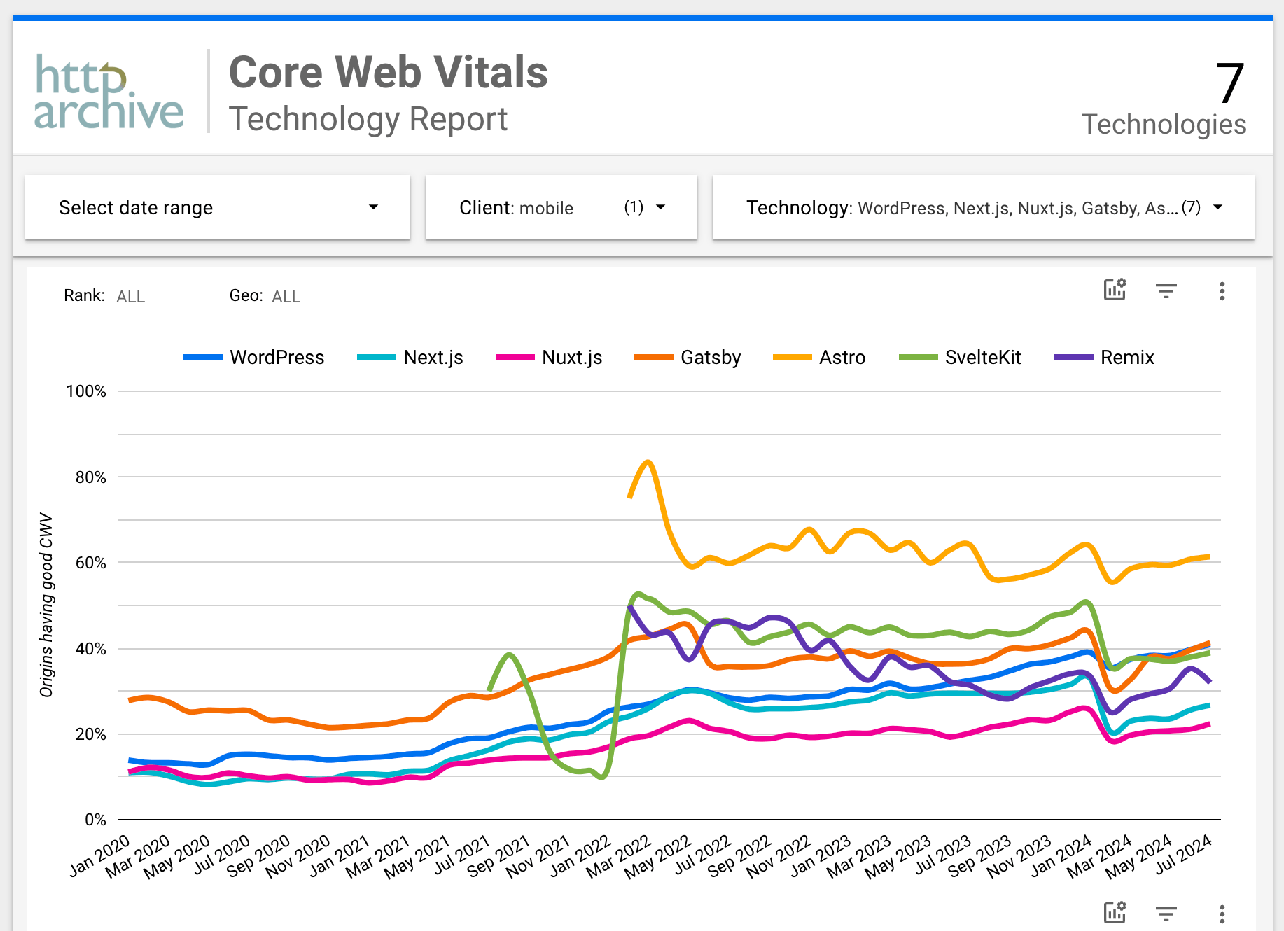This screenshot has height=931, width=1284.
Task: Click the Core Web Vitals title
Action: (x=389, y=72)
